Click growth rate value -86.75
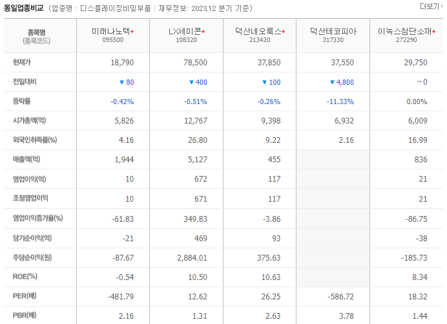Viewport: 447px width, 324px height. 416,219
